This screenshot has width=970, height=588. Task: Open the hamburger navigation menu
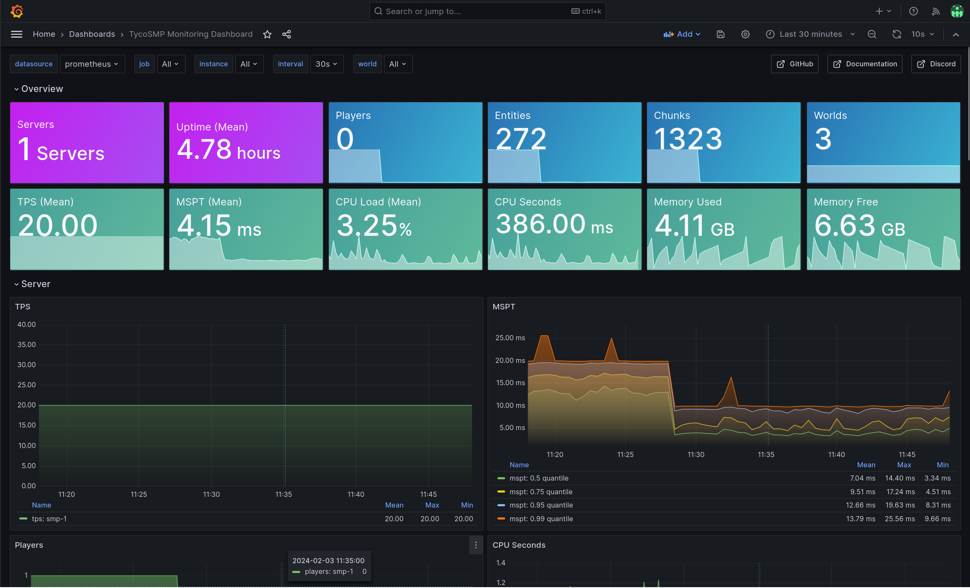[17, 34]
